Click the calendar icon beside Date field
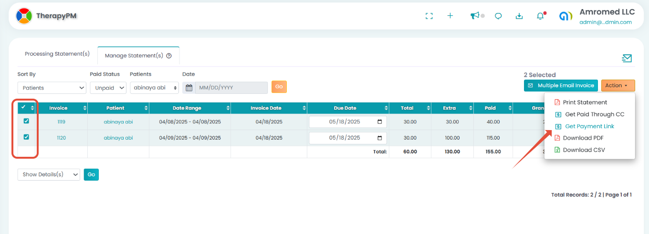The width and height of the screenshot is (649, 234). click(189, 88)
